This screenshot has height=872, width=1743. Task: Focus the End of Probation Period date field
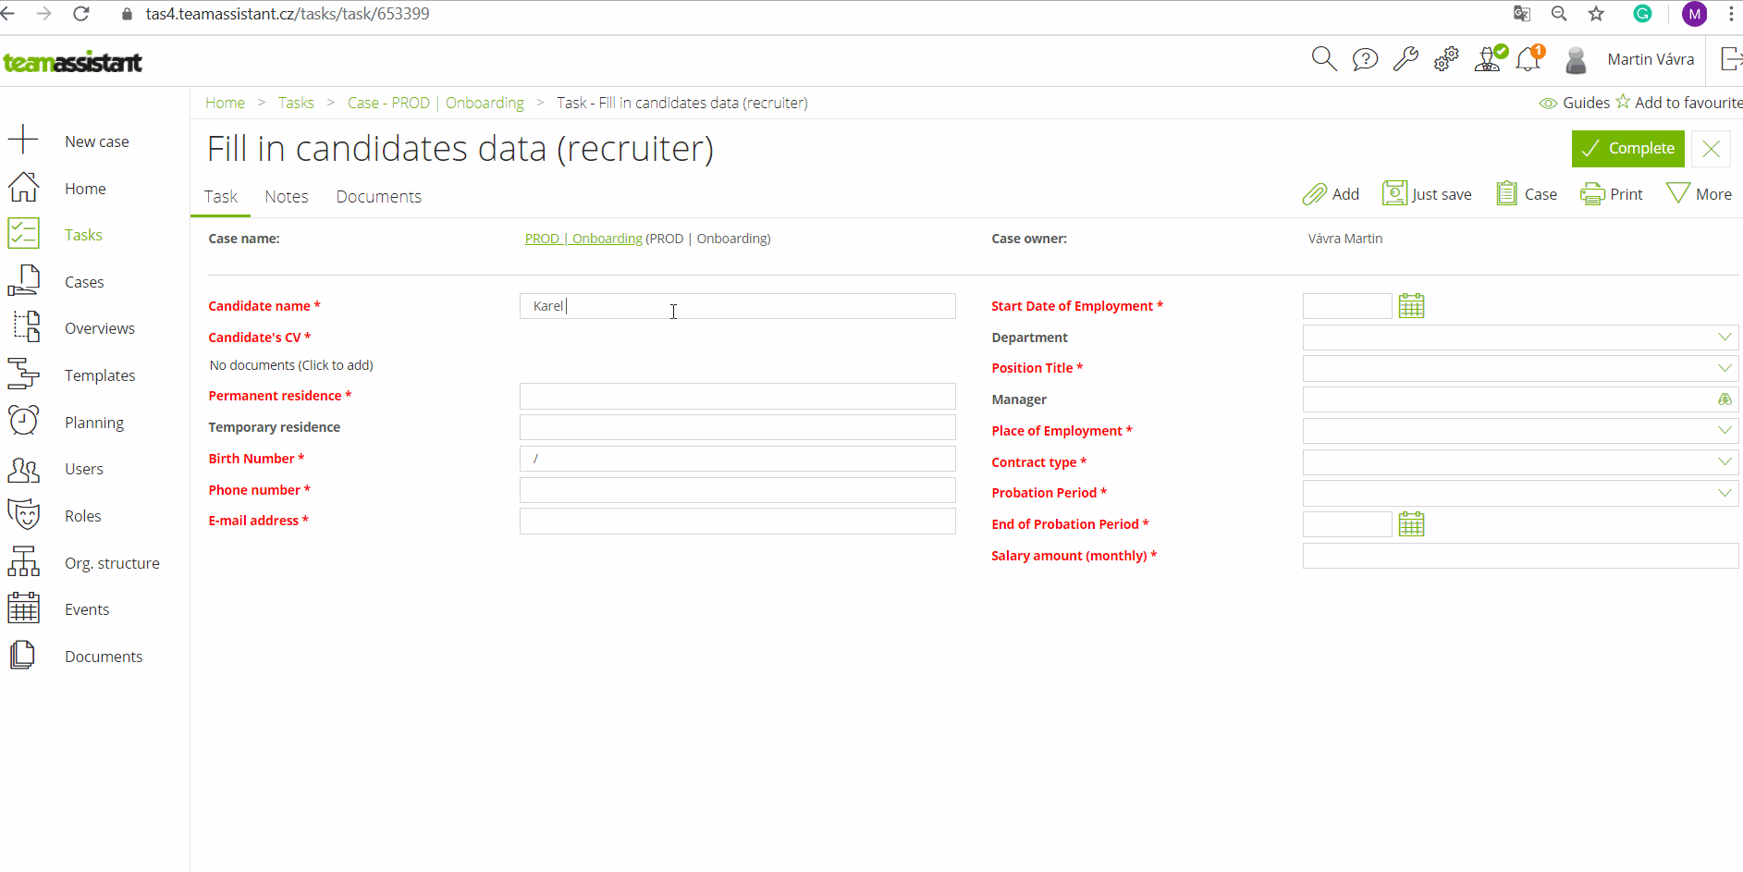pos(1347,524)
